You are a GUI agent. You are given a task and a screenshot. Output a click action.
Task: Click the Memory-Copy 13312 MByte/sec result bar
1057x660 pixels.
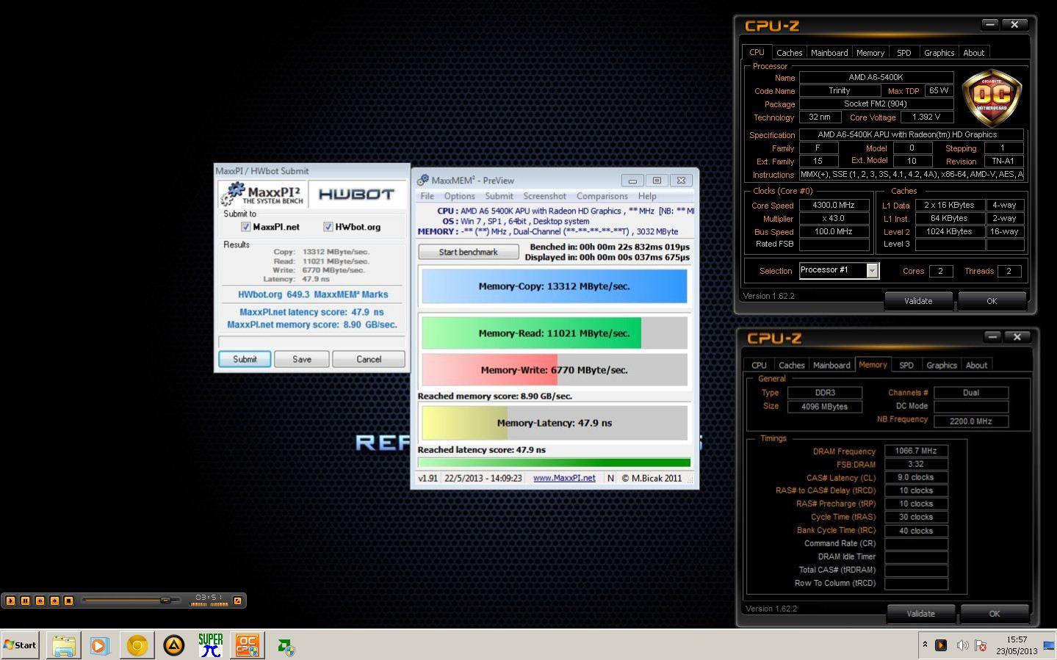(x=554, y=286)
